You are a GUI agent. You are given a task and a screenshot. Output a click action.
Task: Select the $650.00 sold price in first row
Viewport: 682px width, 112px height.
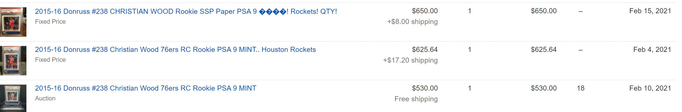(425, 11)
